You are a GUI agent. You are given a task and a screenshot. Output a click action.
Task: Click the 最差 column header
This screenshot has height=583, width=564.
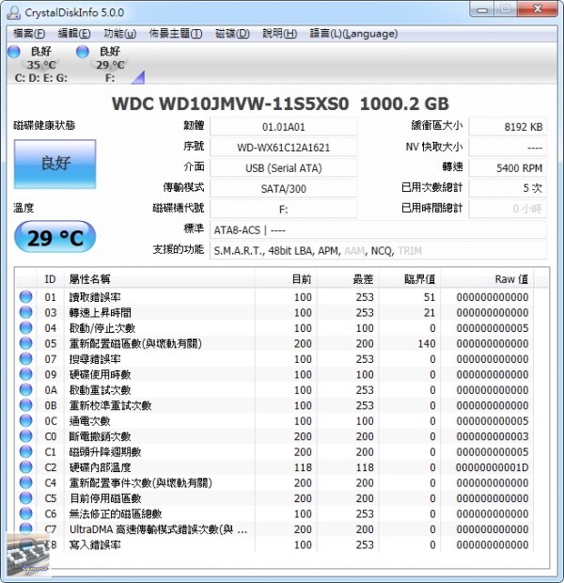click(348, 279)
